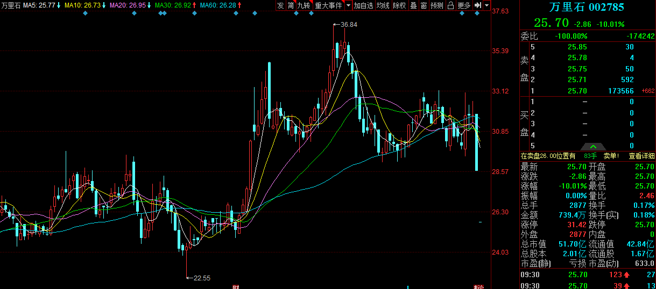Image resolution: width=656 pixels, height=289 pixels.
Task: Toggle the 除权 ex-rights adjustment
Action: coord(399,5)
